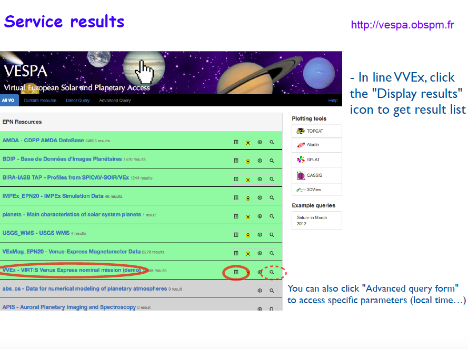Click Display results icon in IMPEx_EPN20 row

[x=236, y=198]
